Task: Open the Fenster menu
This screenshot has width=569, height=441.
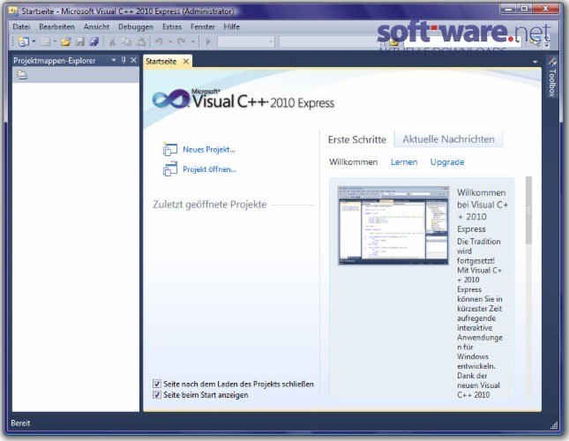Action: [x=203, y=26]
